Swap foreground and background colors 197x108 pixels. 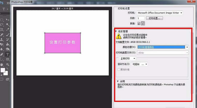pos(7,69)
